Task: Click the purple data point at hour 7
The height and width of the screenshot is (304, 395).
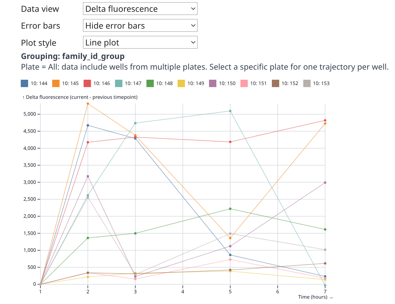Action: click(x=325, y=183)
